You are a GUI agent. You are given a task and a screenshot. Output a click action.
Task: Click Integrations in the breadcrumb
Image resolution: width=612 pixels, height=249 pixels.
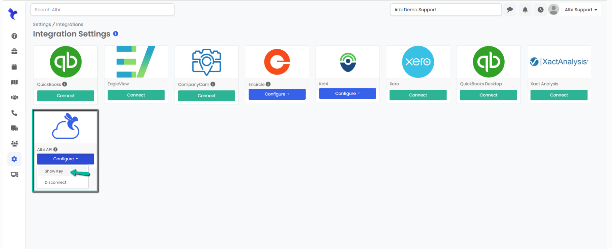coord(70,25)
